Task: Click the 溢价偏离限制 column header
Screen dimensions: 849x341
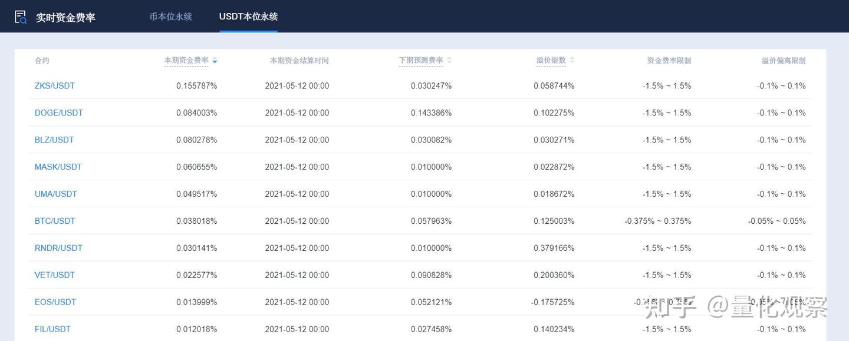Action: [784, 60]
